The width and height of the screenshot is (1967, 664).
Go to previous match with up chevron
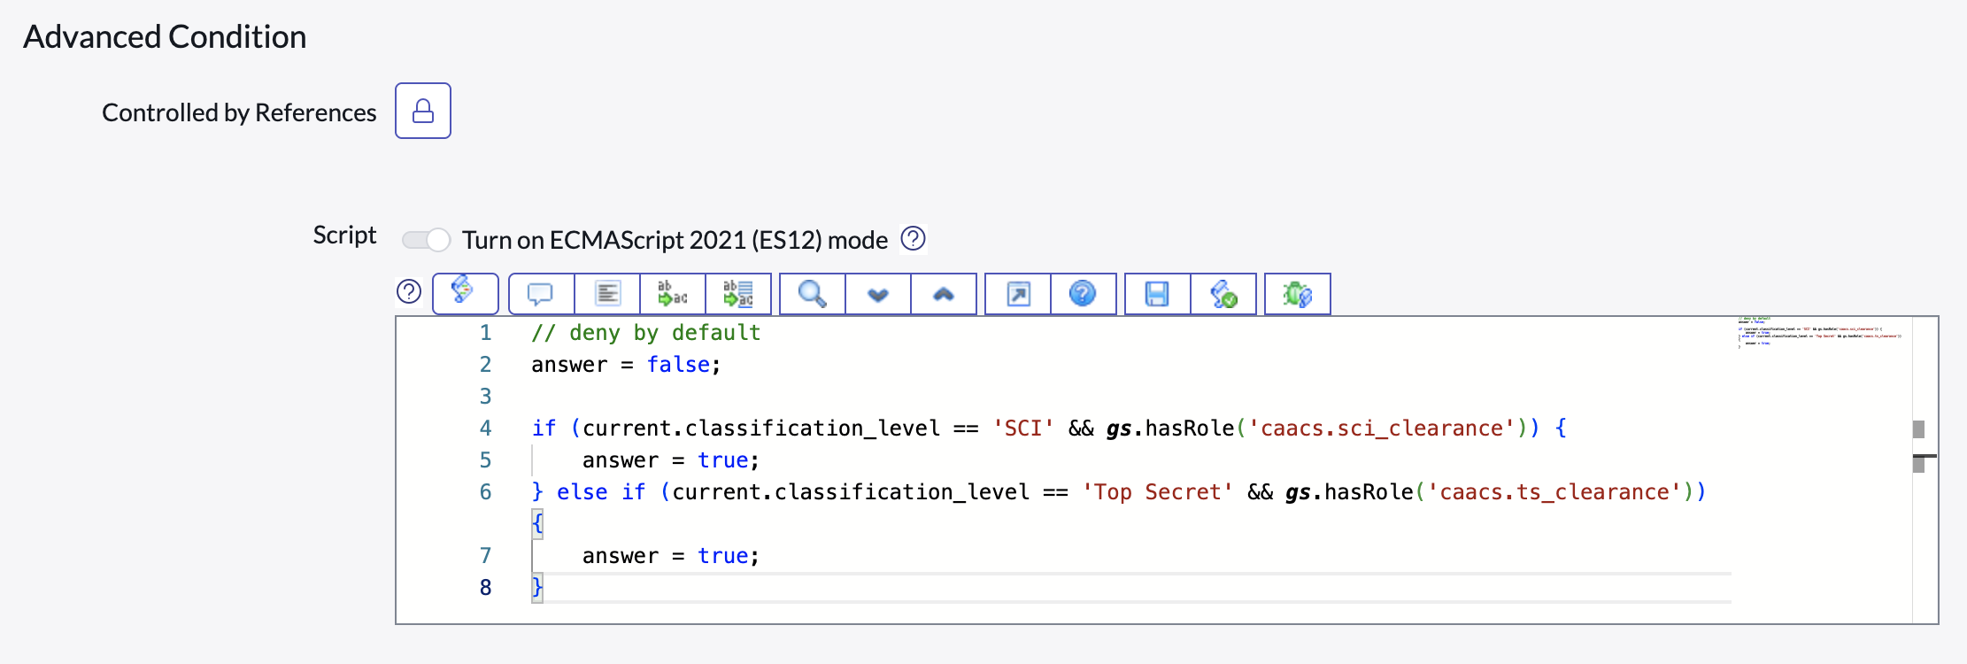coord(944,294)
